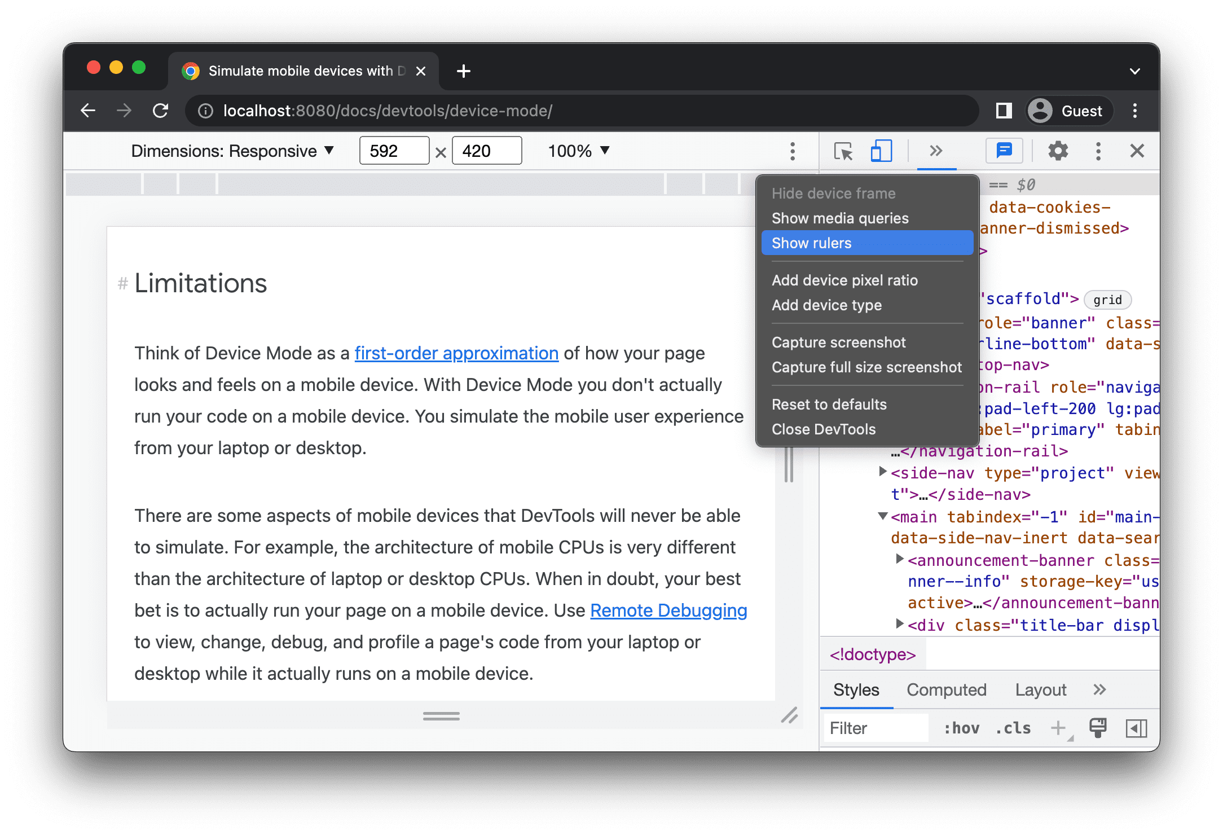Switch to the Computed tab

(945, 689)
